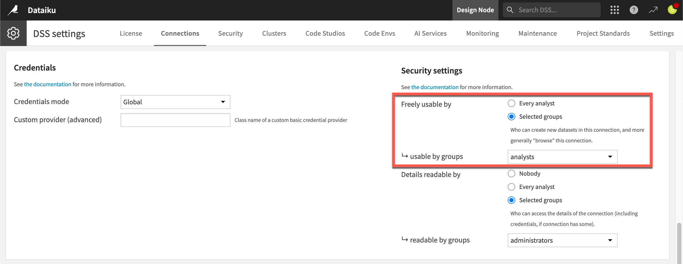Switch to the Project Standards tab

pyautogui.click(x=603, y=33)
